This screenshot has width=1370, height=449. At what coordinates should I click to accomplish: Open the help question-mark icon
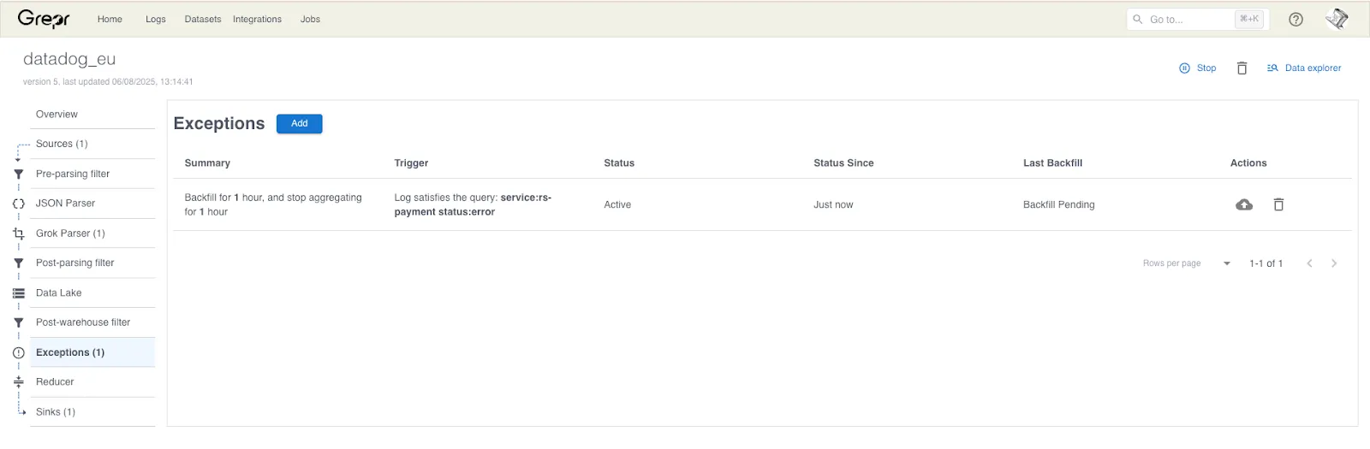pos(1296,19)
